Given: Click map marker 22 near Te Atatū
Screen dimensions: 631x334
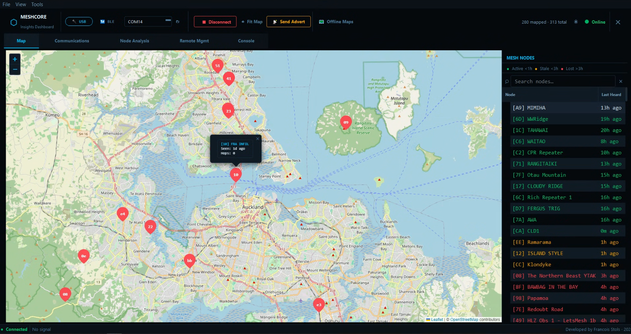Looking at the screenshot, I should pos(150,228).
